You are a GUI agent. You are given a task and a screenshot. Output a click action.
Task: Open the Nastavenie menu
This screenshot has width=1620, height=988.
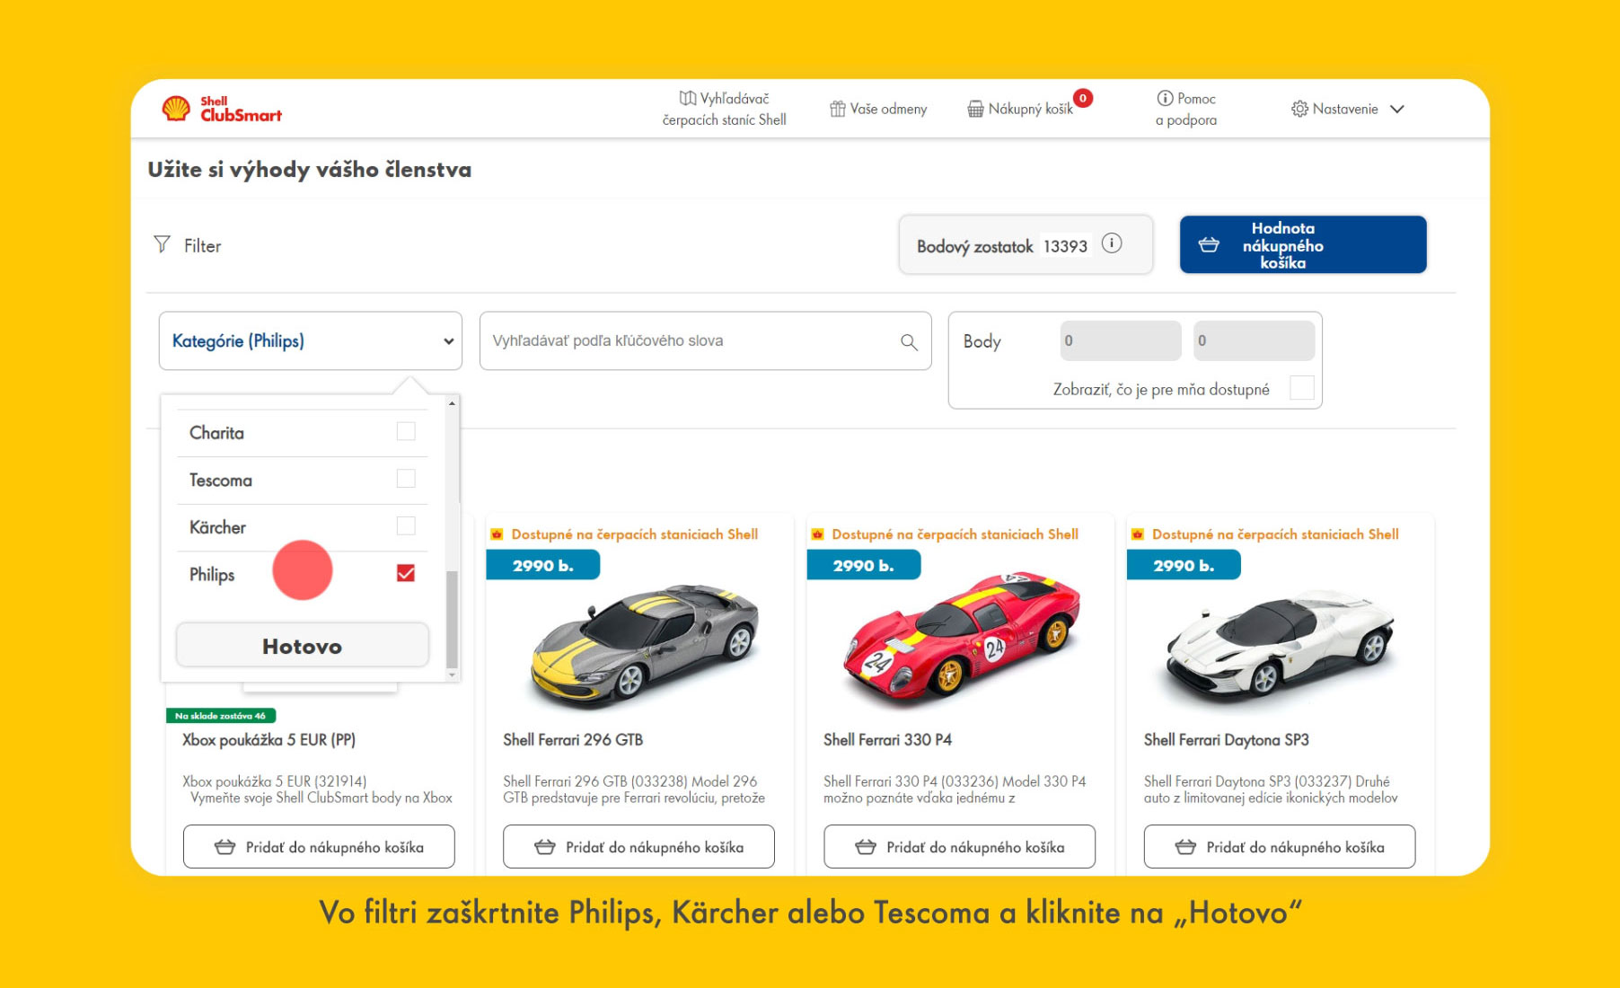1347,109
